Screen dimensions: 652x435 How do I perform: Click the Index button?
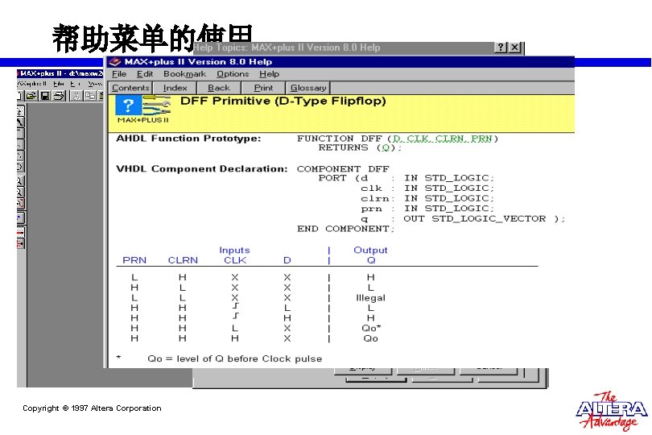[x=175, y=88]
